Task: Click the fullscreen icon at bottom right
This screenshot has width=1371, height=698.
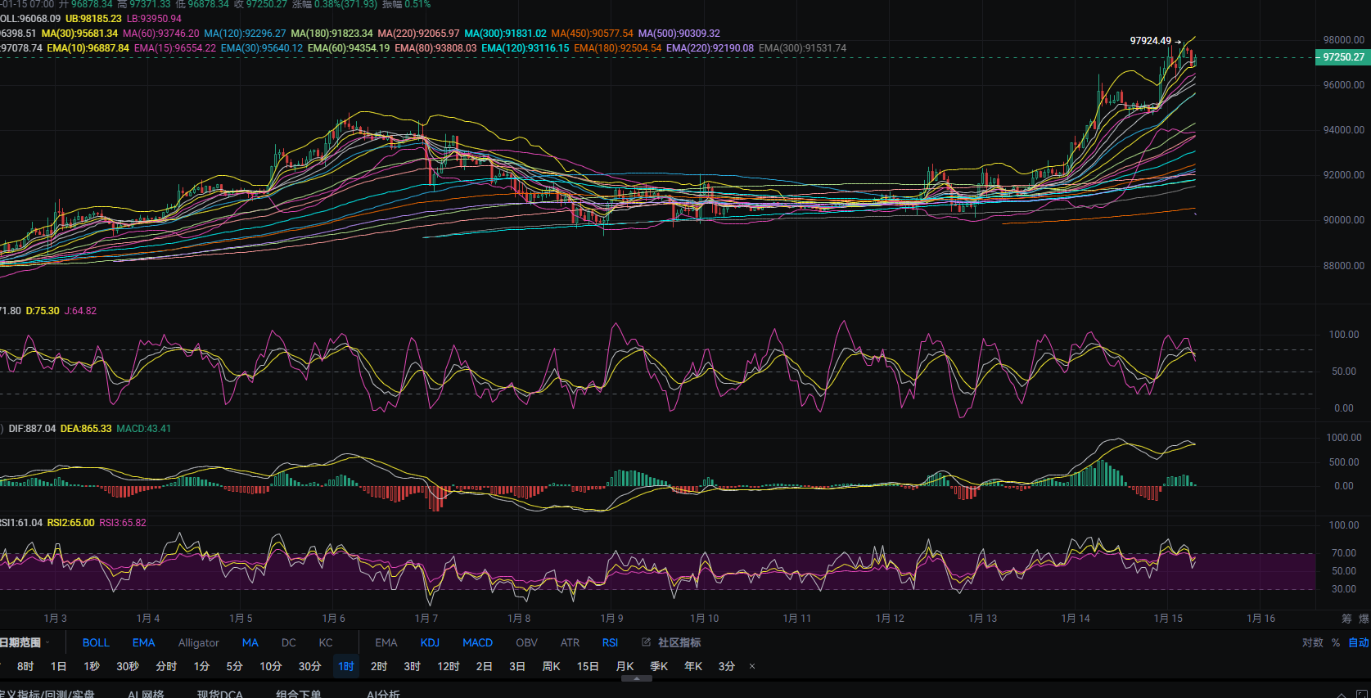Action: (1361, 695)
